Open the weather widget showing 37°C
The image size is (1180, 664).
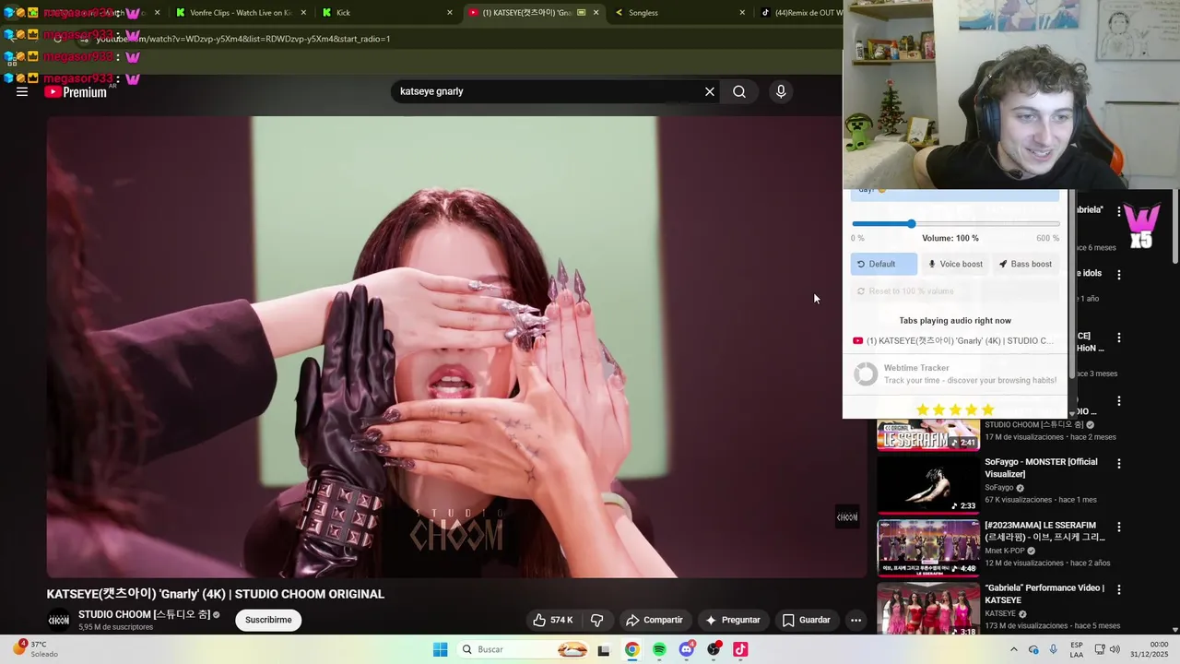35,649
